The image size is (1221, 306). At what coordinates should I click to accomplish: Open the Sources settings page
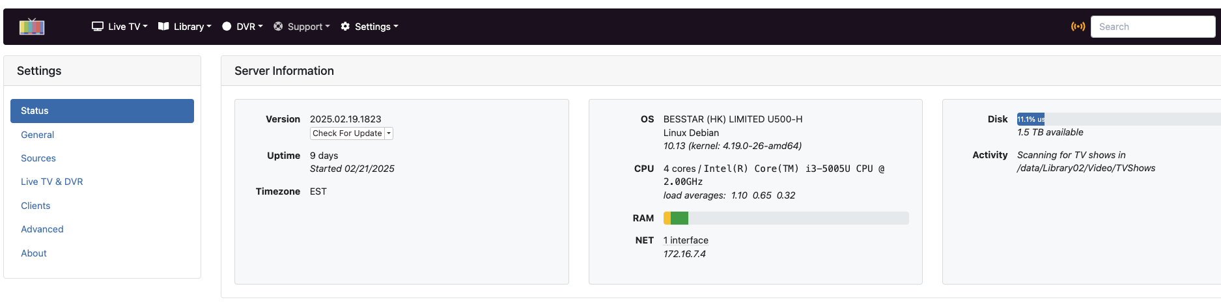tap(38, 158)
